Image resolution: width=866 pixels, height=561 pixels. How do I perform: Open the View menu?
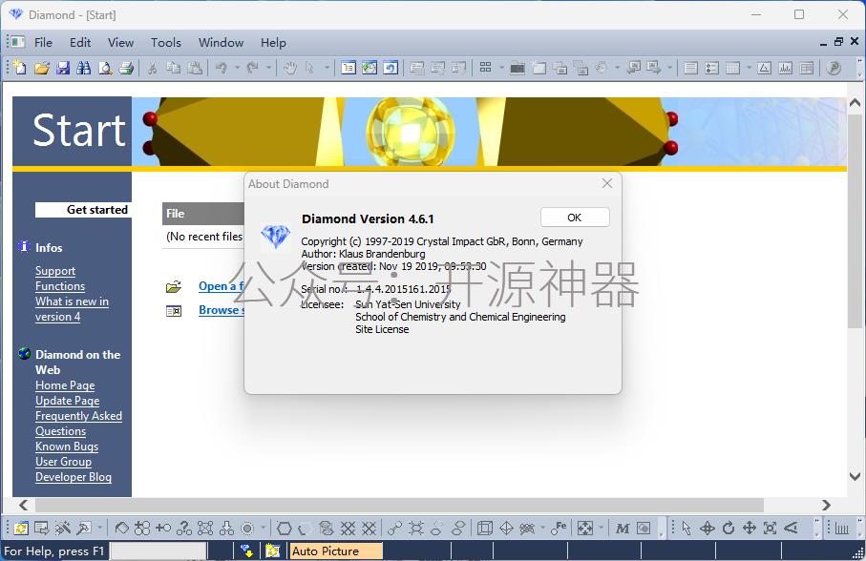120,43
